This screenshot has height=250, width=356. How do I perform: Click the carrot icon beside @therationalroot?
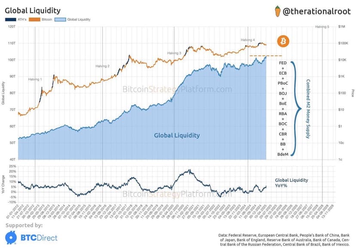point(278,12)
